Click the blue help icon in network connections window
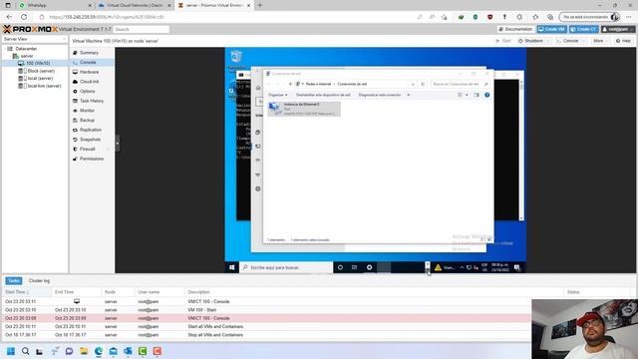638x359 pixels. click(487, 95)
